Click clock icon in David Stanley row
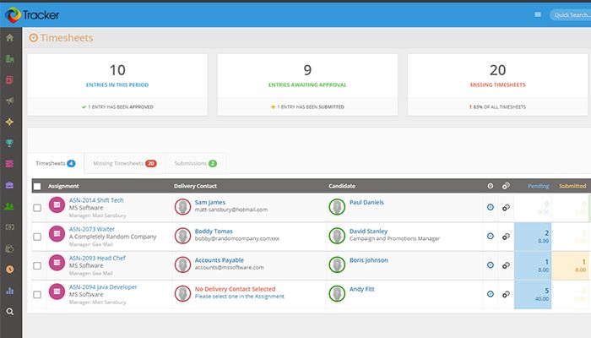The width and height of the screenshot is (591, 338). tap(491, 236)
